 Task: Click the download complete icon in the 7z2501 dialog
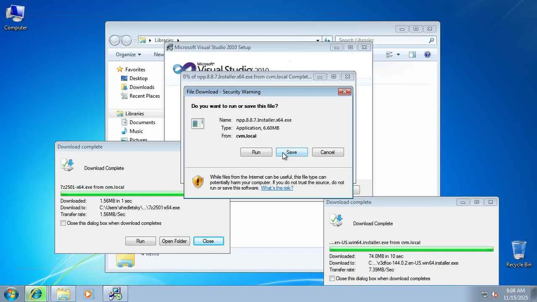coord(67,165)
